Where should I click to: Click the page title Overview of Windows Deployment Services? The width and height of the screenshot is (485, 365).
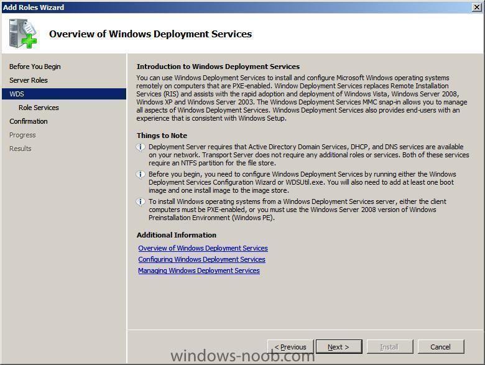tap(150, 34)
